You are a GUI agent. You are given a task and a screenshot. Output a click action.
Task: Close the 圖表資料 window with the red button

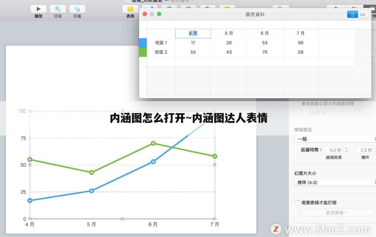point(145,14)
